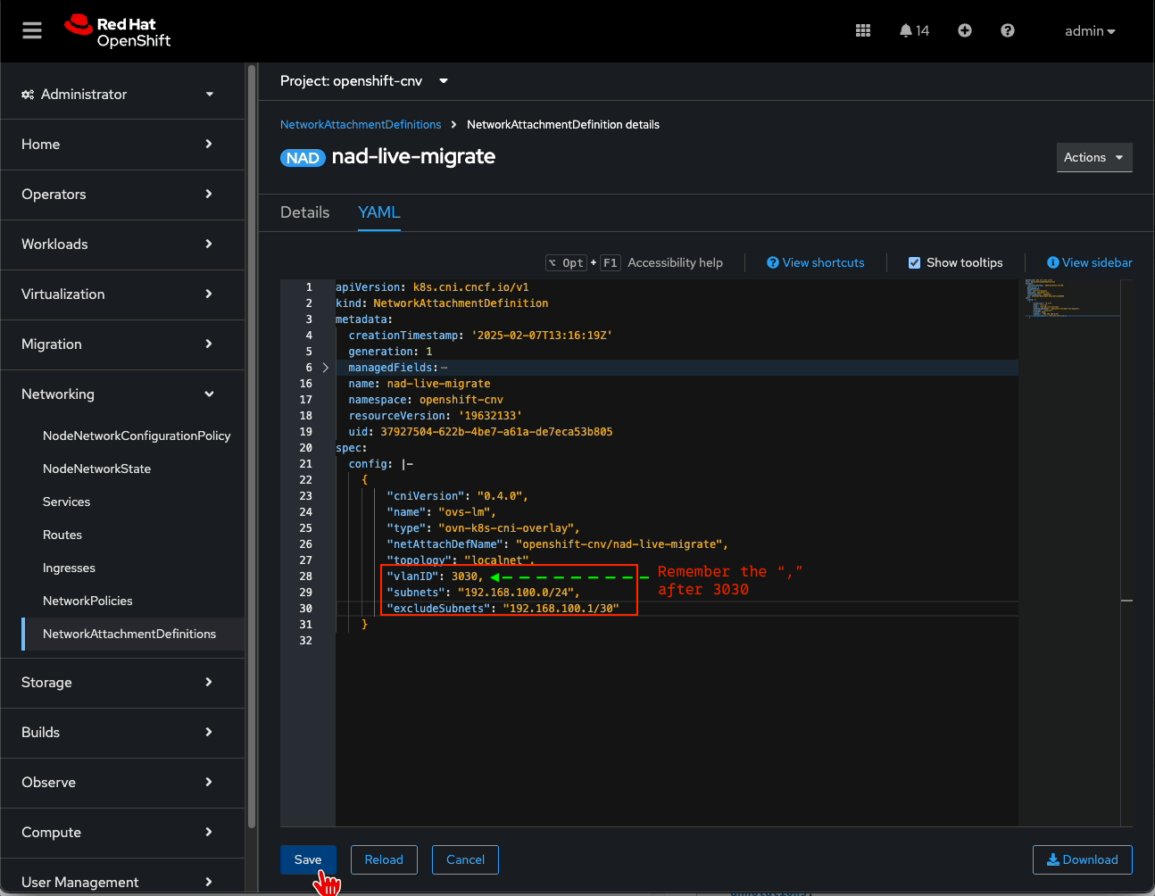Open the Actions dropdown

tap(1093, 157)
